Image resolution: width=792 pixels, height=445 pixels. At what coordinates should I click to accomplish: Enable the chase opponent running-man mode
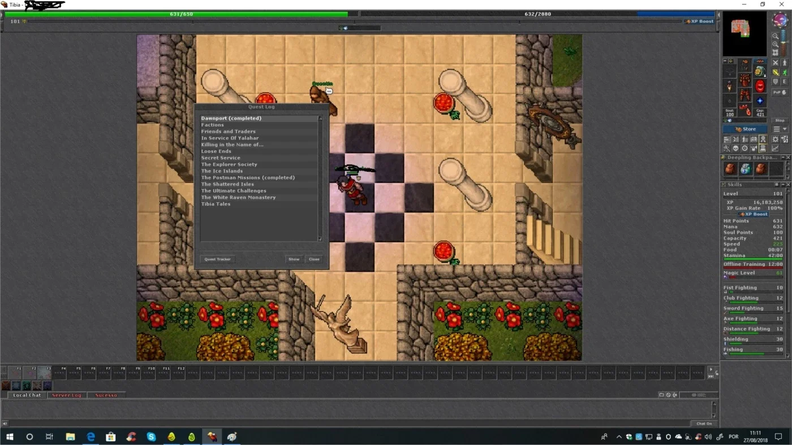tap(785, 72)
